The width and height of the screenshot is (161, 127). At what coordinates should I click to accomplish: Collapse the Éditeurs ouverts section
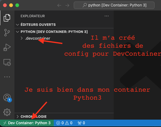[x=64, y=25]
